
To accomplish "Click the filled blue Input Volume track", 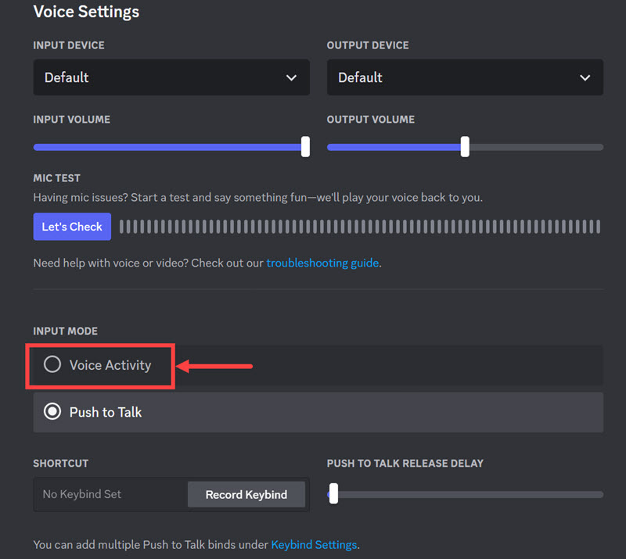I will tap(168, 147).
